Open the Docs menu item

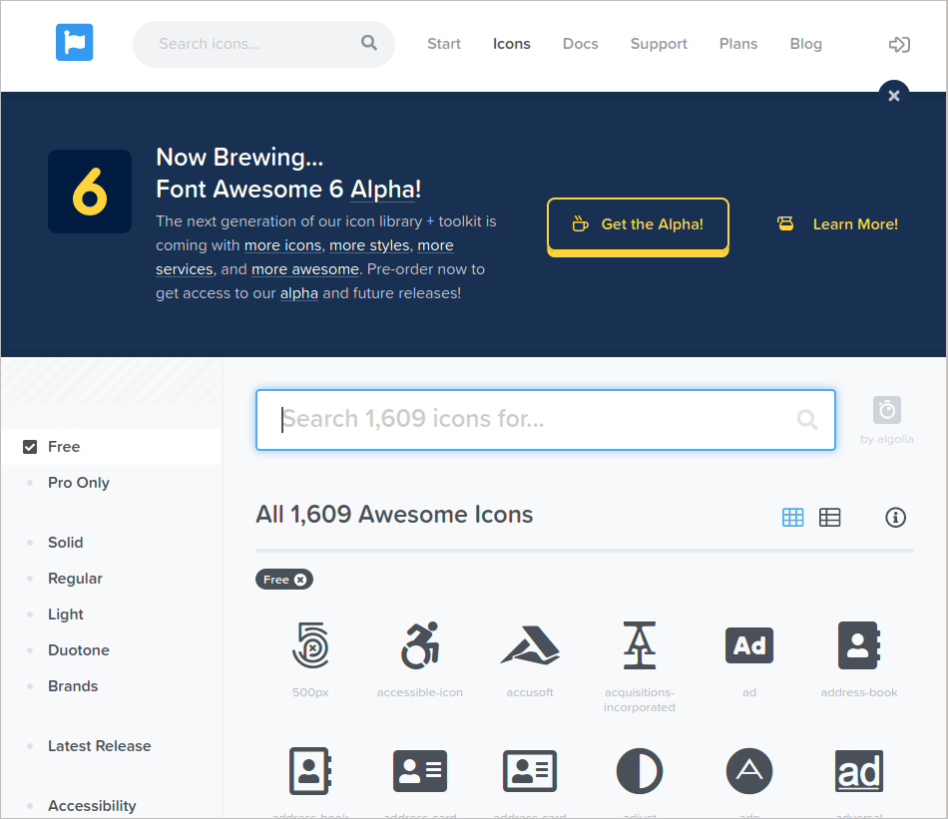pos(580,44)
